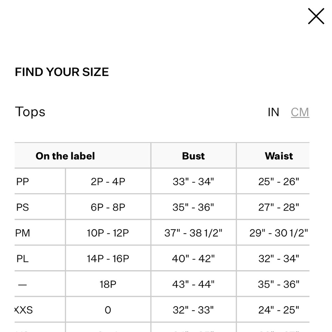Click the 18P label cell
Image resolution: width=332 pixels, height=332 pixels.
coord(108,284)
